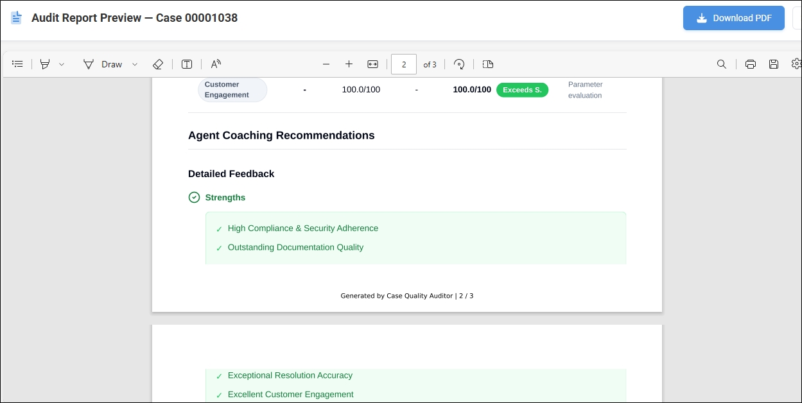Rotate the PDF page

tap(459, 64)
